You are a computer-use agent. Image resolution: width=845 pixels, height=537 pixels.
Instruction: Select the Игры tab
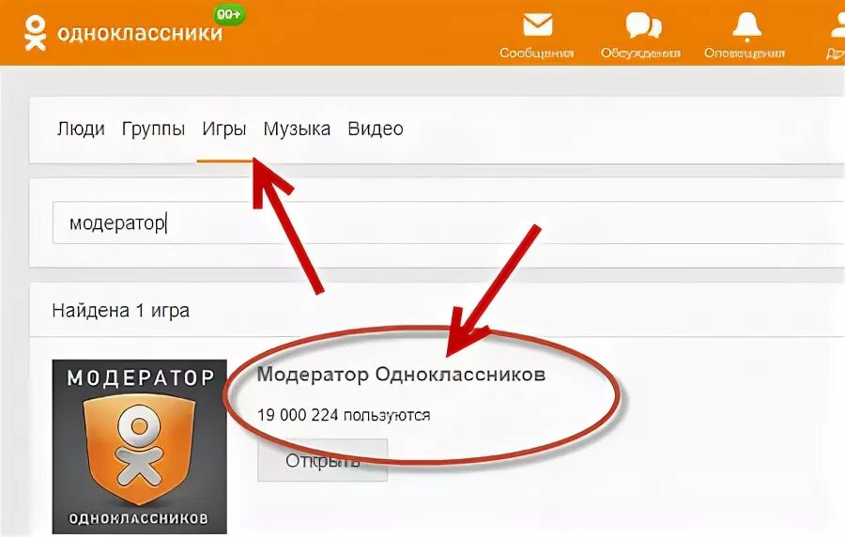click(x=224, y=130)
